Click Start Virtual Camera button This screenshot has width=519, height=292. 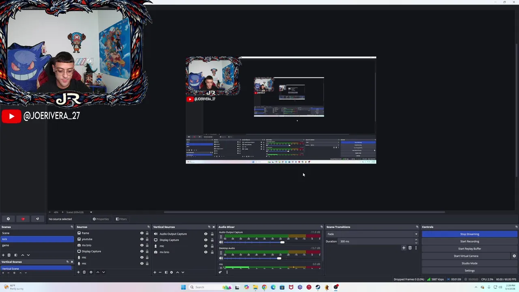tap(466, 256)
